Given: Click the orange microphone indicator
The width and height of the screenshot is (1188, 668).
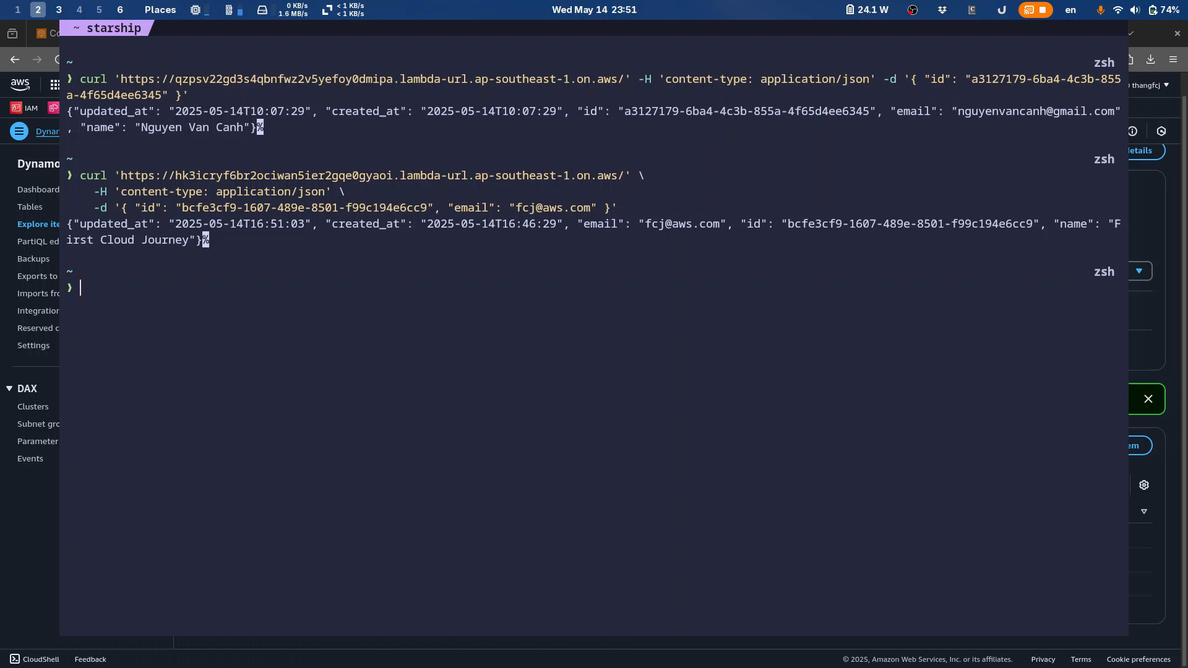Looking at the screenshot, I should click(x=1100, y=10).
